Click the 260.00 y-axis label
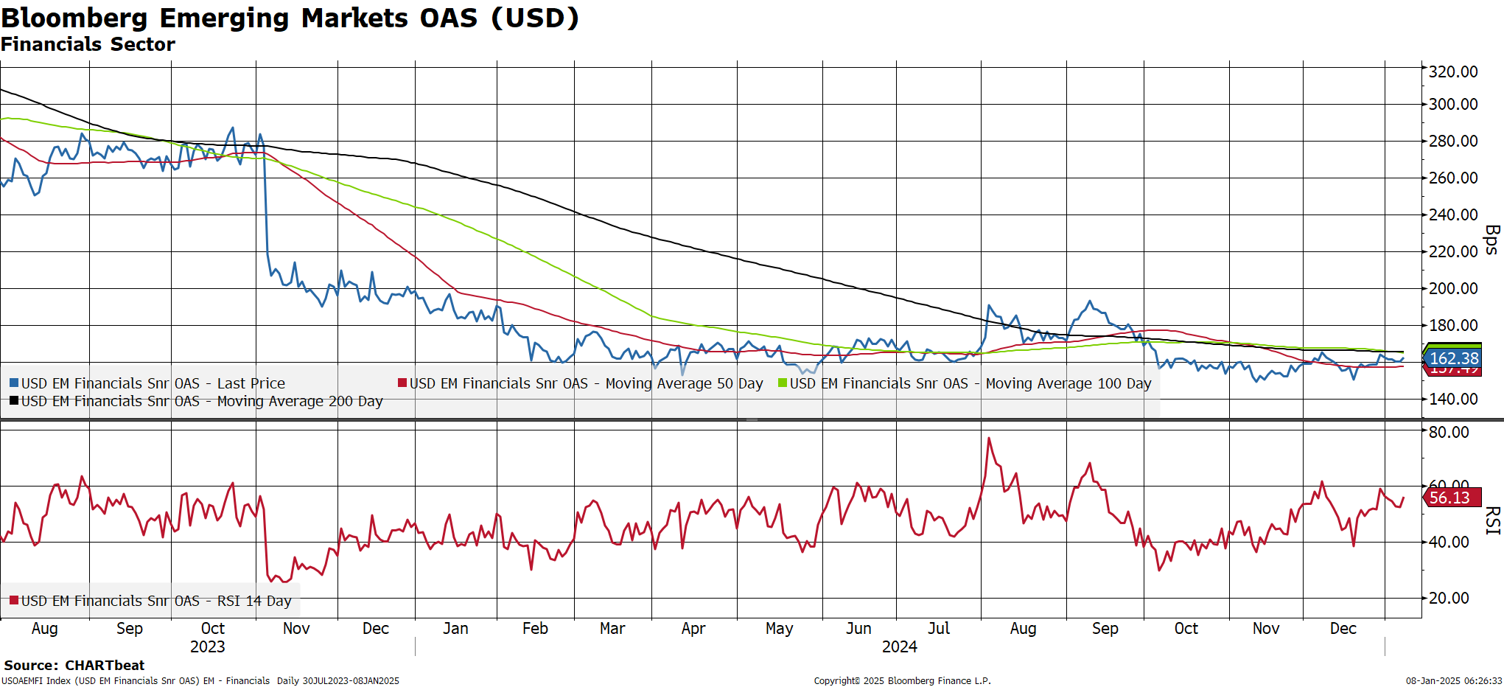 pos(1453,178)
